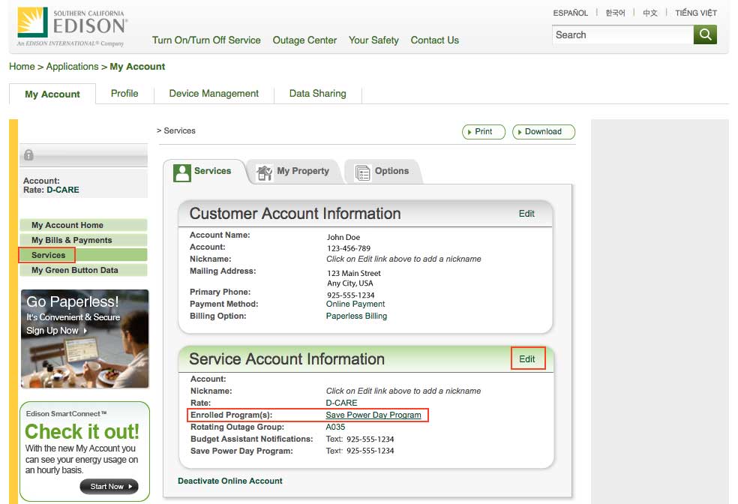Viewport: 738px width, 504px height.
Task: Click the padlock icon in sidebar
Action: pyautogui.click(x=28, y=155)
